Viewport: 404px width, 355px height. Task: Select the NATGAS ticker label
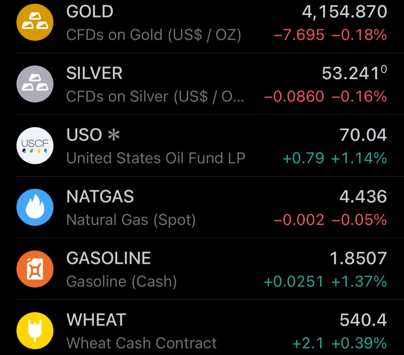(100, 197)
